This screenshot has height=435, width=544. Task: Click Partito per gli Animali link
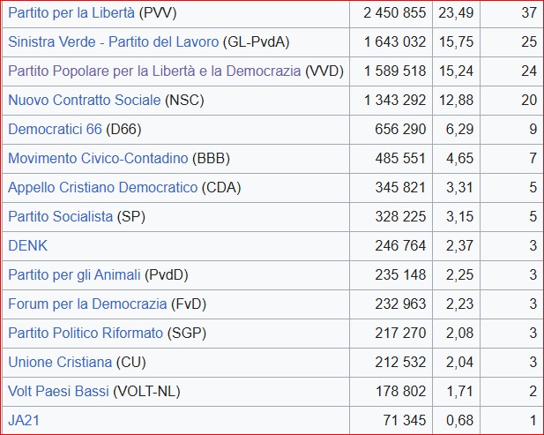tap(74, 275)
